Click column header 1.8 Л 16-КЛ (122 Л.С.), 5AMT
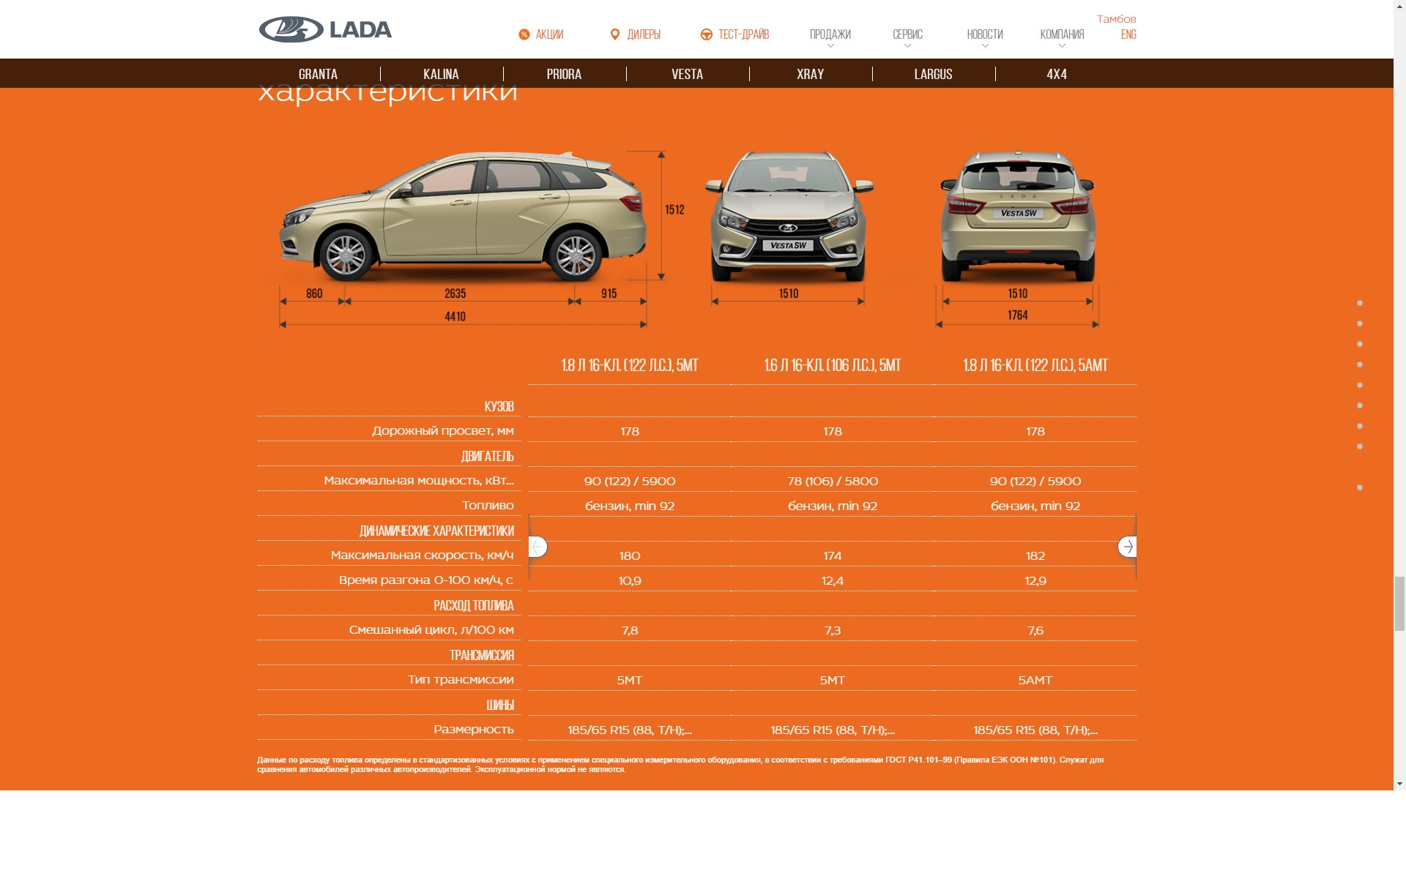 (x=1035, y=365)
